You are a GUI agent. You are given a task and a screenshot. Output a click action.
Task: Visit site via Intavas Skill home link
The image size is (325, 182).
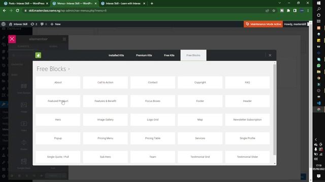(18, 24)
